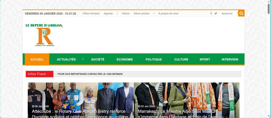Open the Société section
This screenshot has height=118, width=271.
click(98, 59)
